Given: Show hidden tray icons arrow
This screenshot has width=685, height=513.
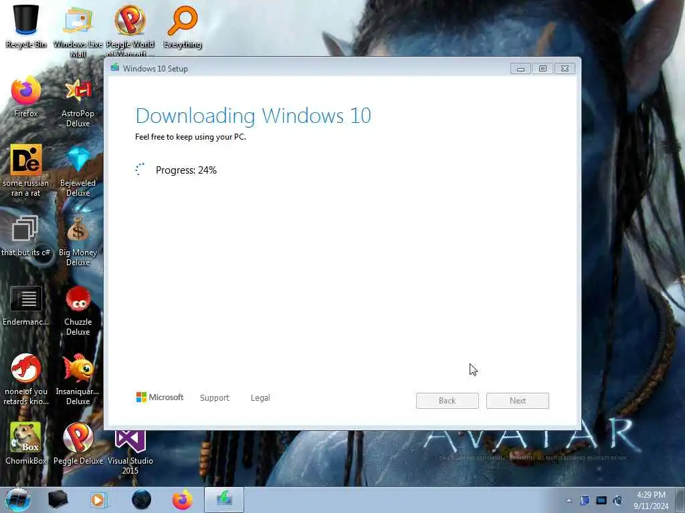Looking at the screenshot, I should [569, 500].
